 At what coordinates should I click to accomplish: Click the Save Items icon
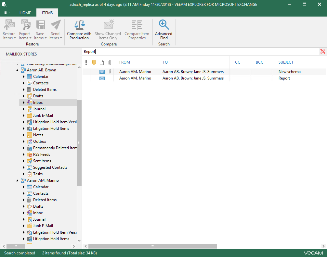click(40, 25)
